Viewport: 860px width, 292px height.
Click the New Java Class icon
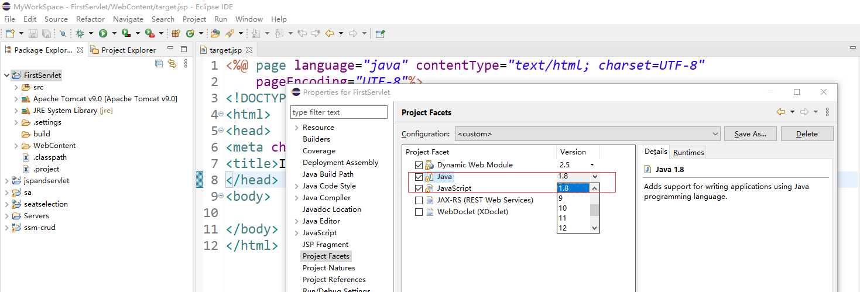pos(191,33)
